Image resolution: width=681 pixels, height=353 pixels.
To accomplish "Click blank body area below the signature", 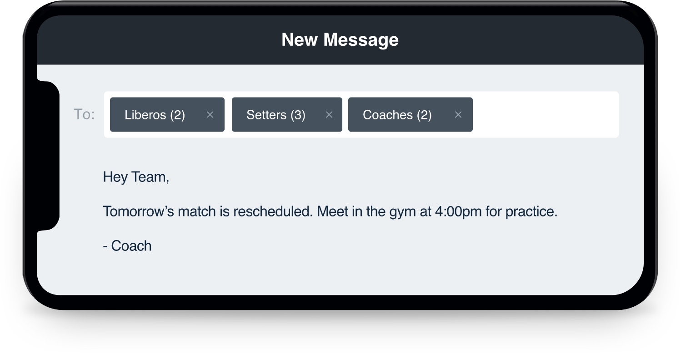I will point(340,275).
